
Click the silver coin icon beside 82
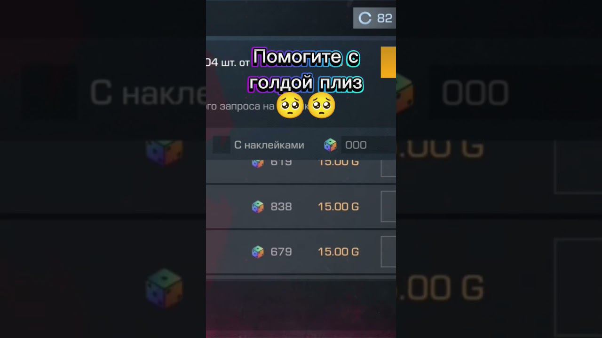(365, 18)
